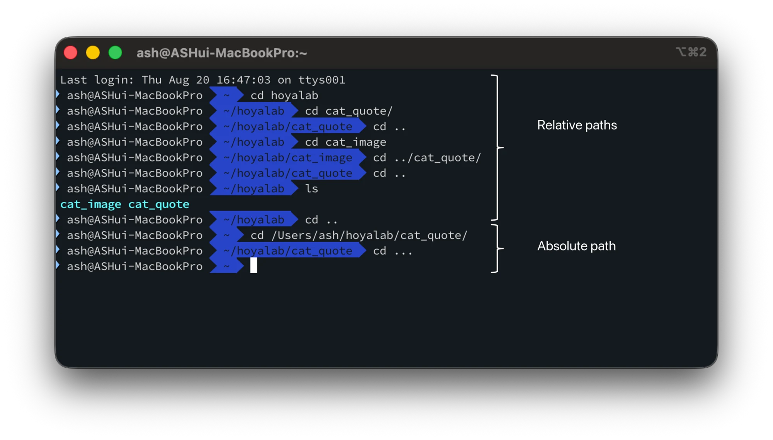Click the 'cd cat_image' command text
Screen dimensions: 773x440
coord(346,142)
